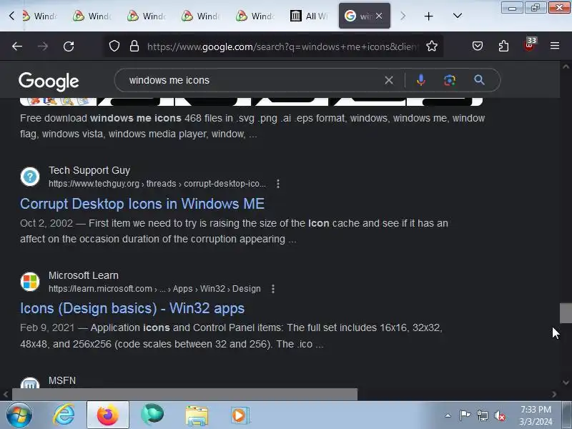The width and height of the screenshot is (572, 429).
Task: Open the muted volume tray icon
Action: 499,415
